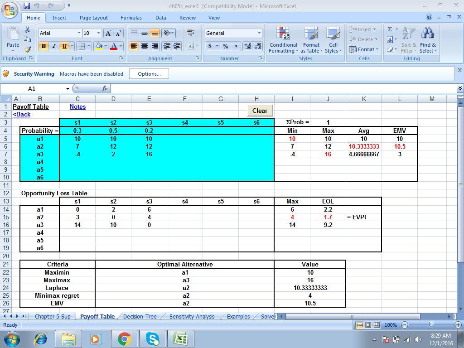464x348 pixels.
Task: Click the vertical scrollbar down arrow
Action: pos(460,309)
